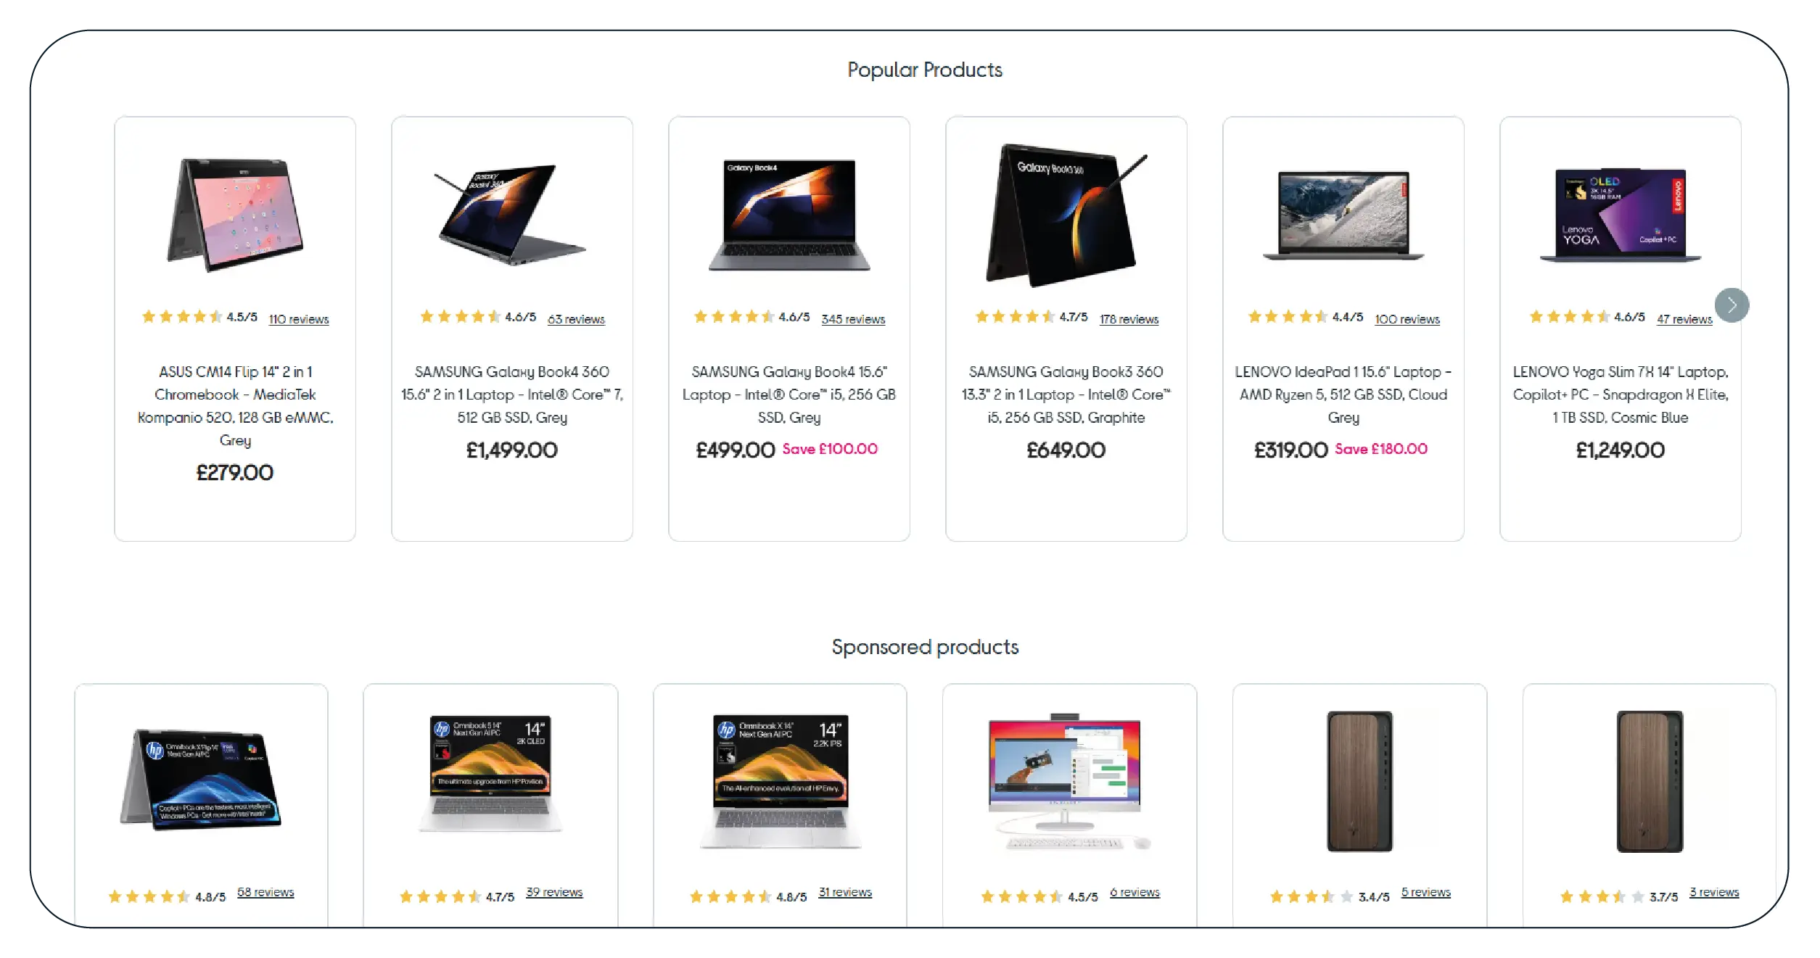This screenshot has width=1820, height=958.
Task: Click the sponsored HP Omnibook 5 14" image
Action: click(x=490, y=774)
